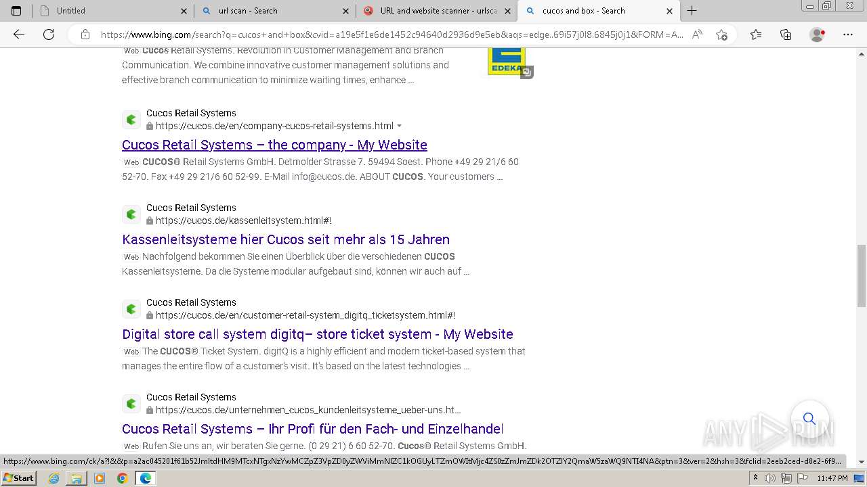Switch to the url scan - Search tab

274,11
